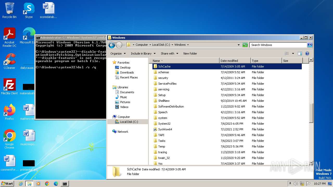Click the taskbar clock showing 10:27 PM
The width and height of the screenshot is (333, 187).
point(319,184)
